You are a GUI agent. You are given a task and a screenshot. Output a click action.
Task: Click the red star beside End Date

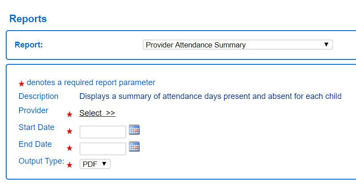[x=69, y=148]
